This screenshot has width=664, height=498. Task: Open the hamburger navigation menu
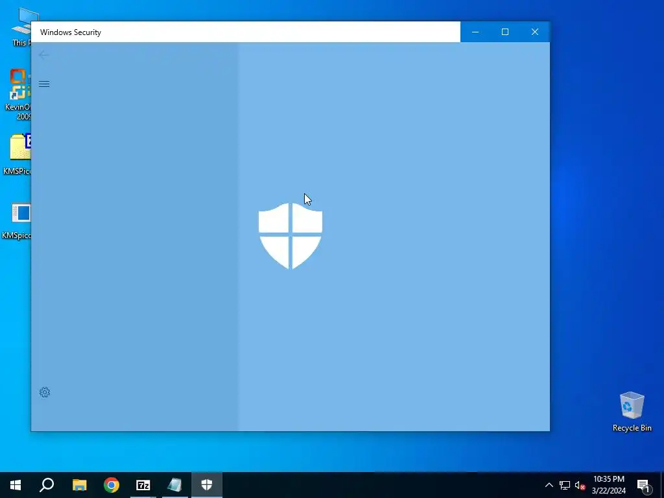pyautogui.click(x=44, y=84)
